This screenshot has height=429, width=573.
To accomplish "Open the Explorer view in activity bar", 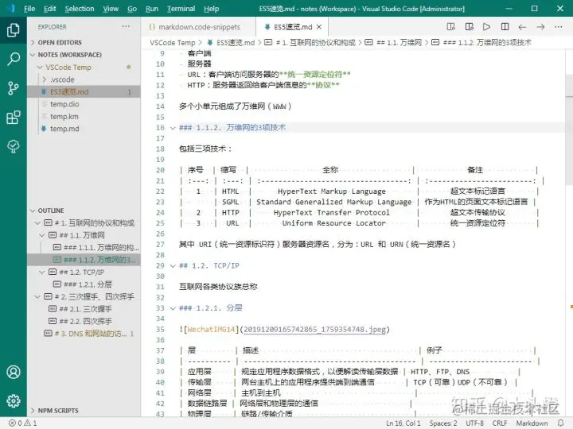I will tap(14, 29).
